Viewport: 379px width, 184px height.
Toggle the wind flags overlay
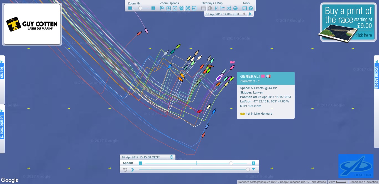(222, 8)
